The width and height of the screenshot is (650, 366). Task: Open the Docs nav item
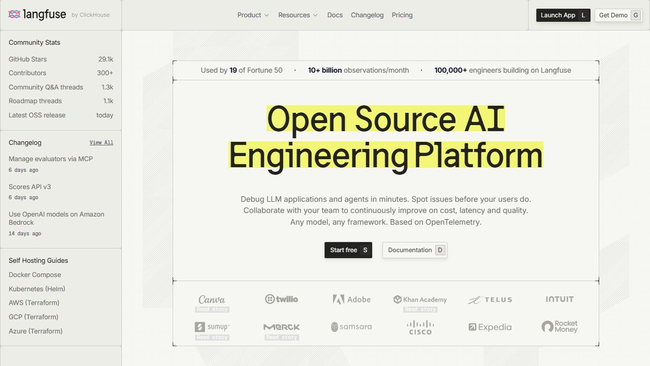335,15
